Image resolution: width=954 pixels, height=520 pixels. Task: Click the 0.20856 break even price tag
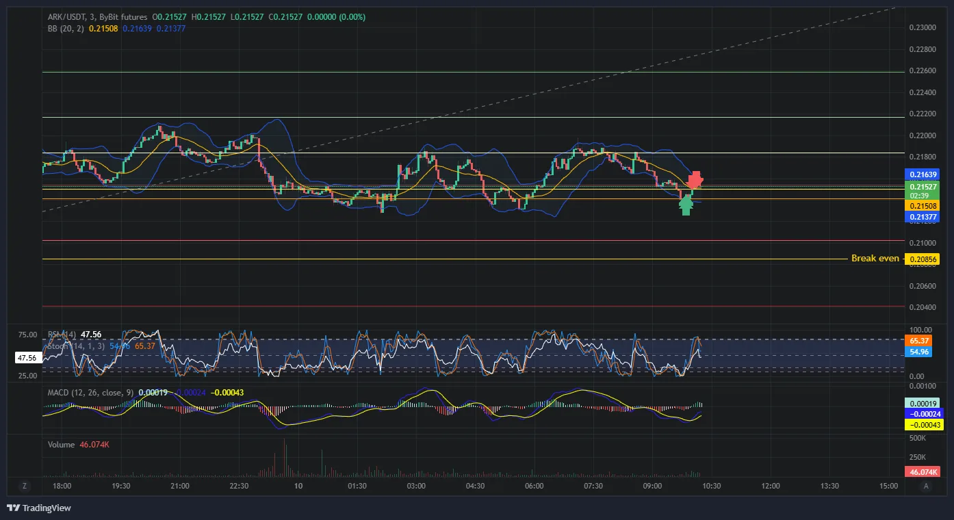tap(922, 259)
